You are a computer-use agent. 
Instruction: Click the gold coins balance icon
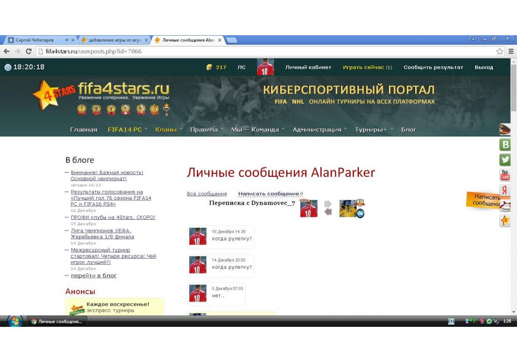click(209, 67)
